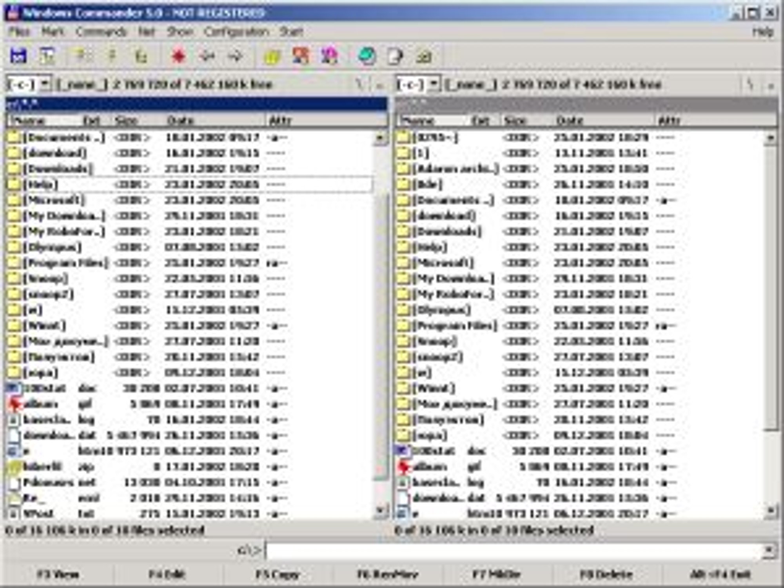Viewport: 784px width, 588px height.
Task: Click the left panel vertical scrollbar
Action: [381, 325]
